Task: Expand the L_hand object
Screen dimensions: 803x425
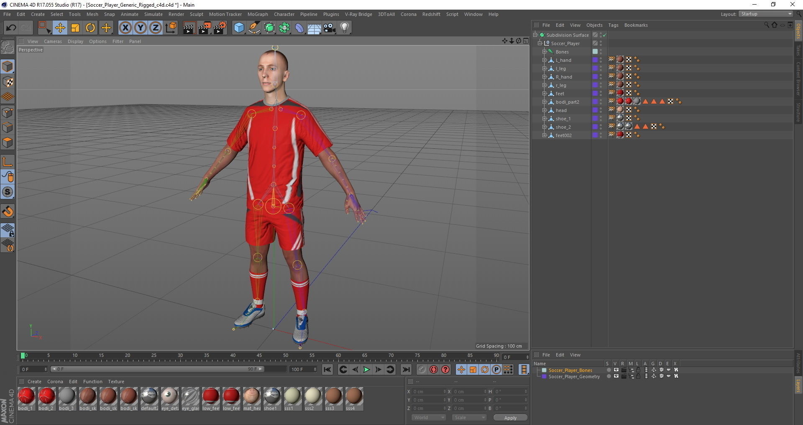Action: click(544, 60)
